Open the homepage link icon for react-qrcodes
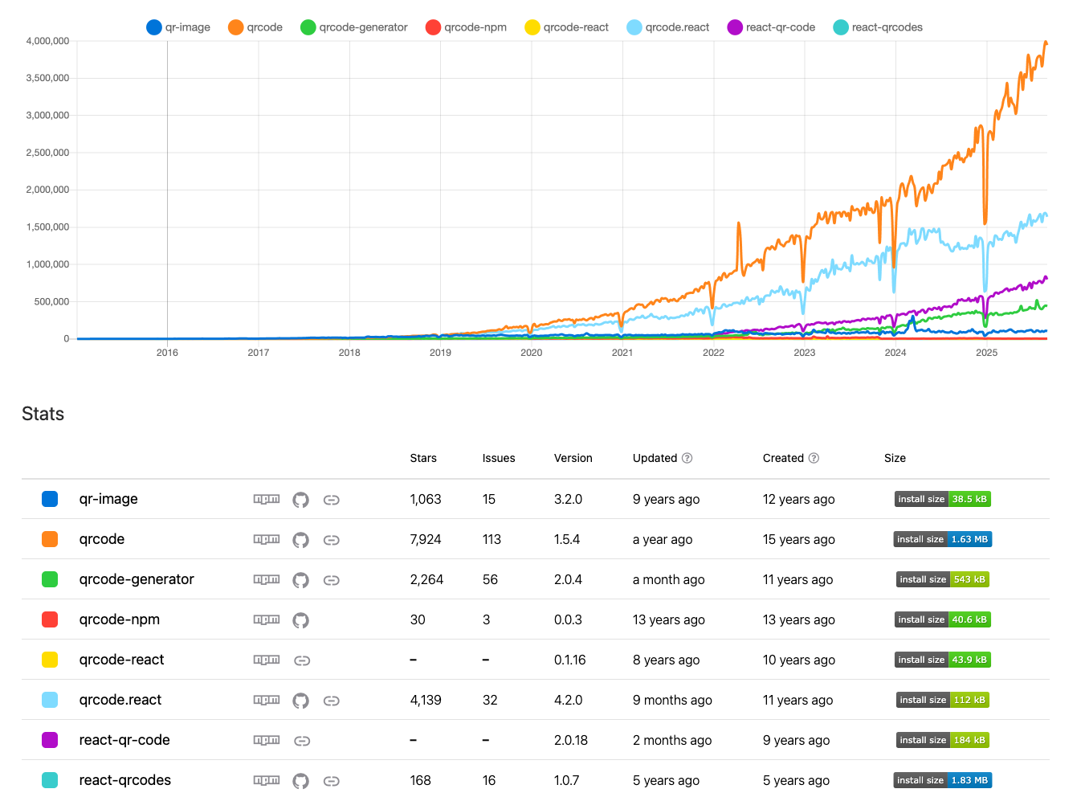 (331, 781)
